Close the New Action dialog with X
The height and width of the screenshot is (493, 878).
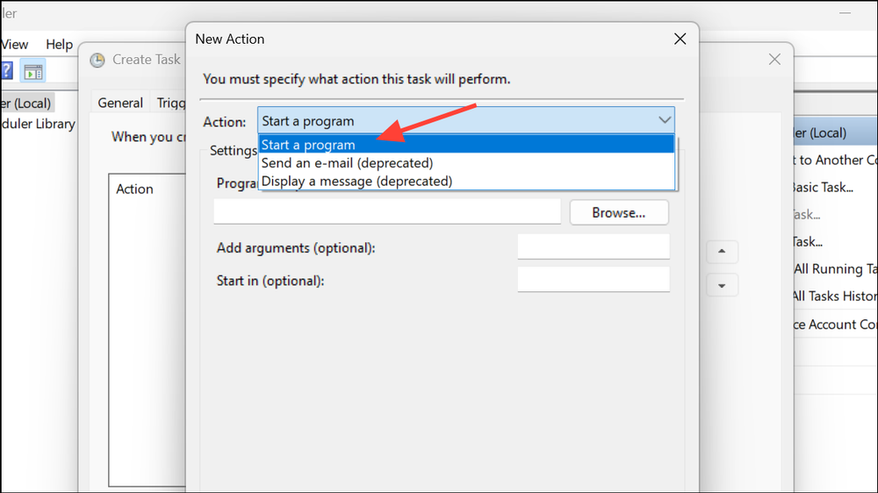(679, 39)
